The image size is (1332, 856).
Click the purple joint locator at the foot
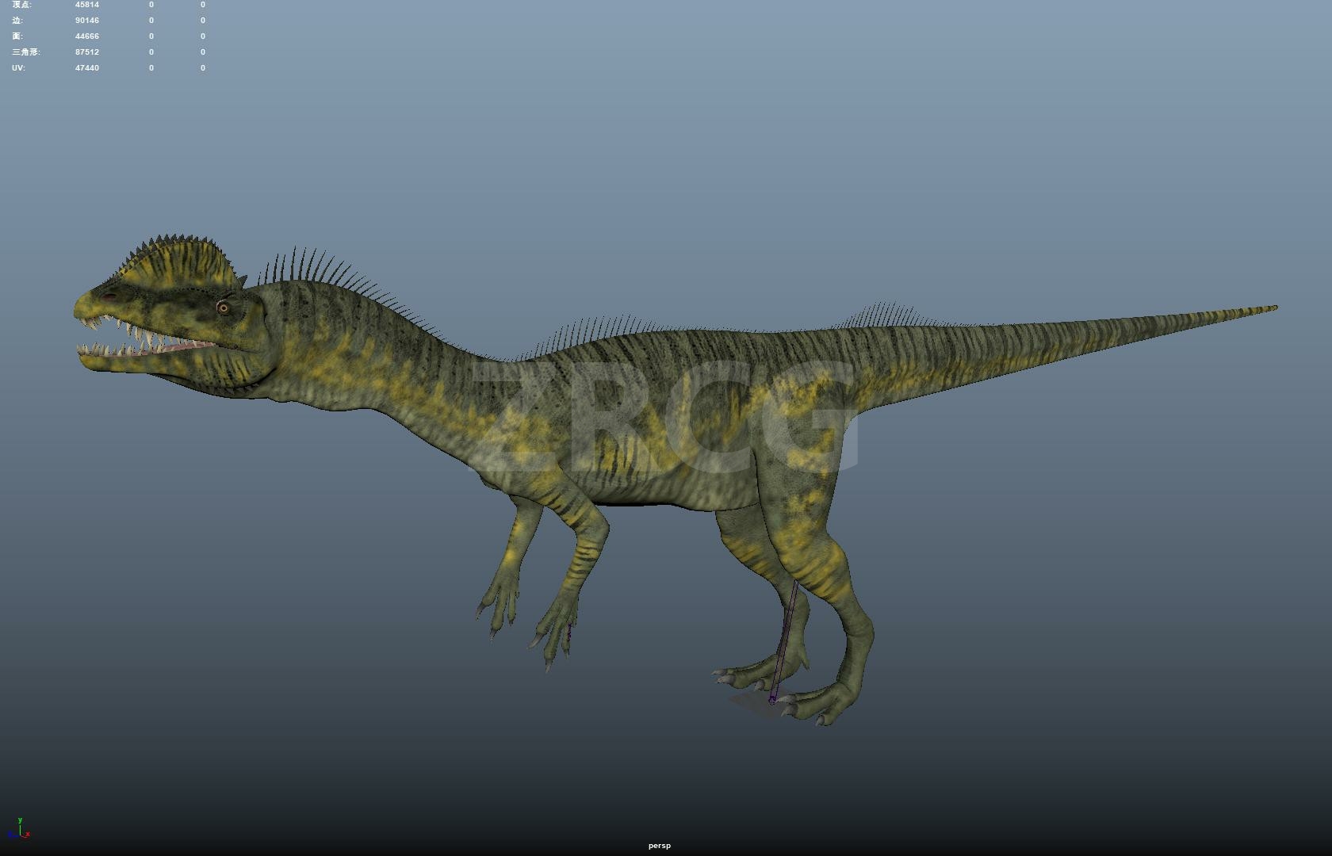pos(771,700)
